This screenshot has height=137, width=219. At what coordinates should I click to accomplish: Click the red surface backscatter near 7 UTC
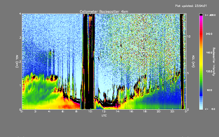coord(68,105)
